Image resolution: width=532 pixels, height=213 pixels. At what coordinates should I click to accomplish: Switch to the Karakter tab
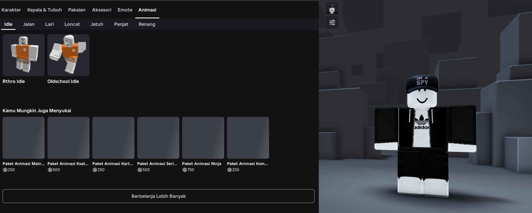coord(11,10)
